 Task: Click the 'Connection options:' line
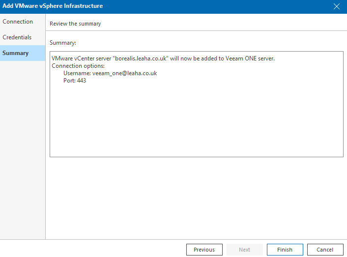(x=78, y=66)
